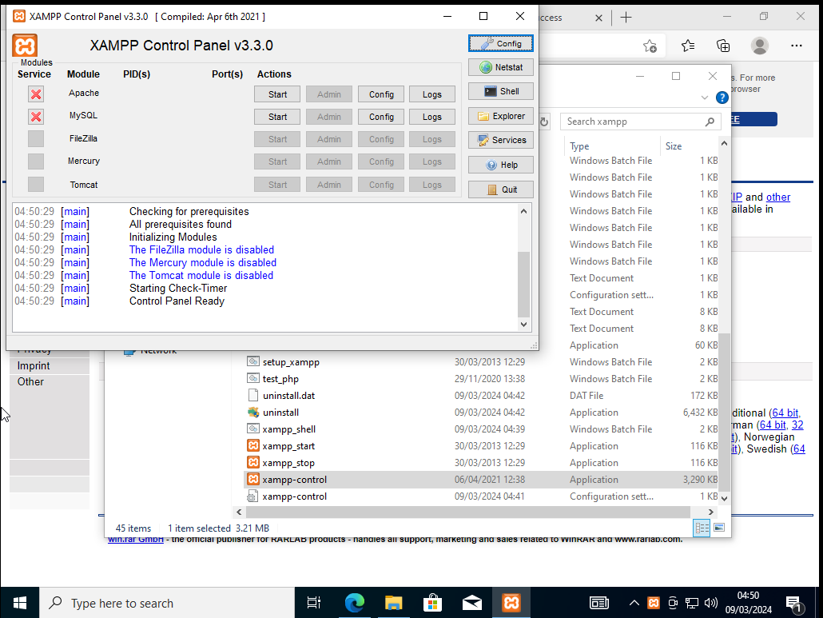
Task: Start the Apache module
Action: point(277,94)
